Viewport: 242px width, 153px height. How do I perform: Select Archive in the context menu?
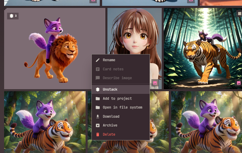coord(120,125)
